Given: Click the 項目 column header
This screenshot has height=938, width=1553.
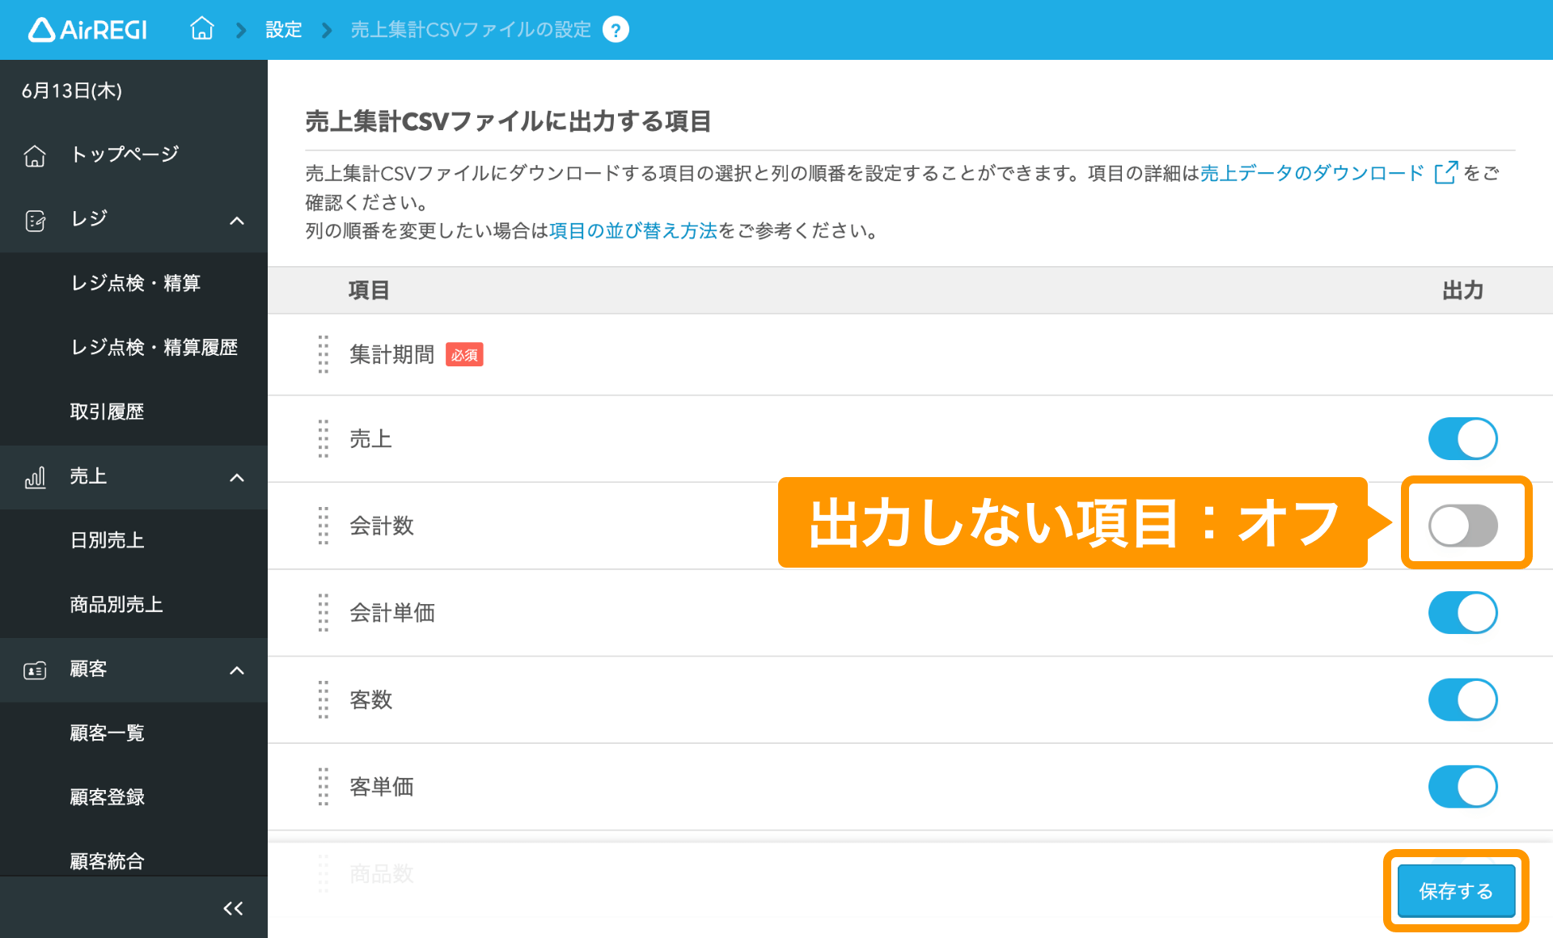Looking at the screenshot, I should (369, 290).
